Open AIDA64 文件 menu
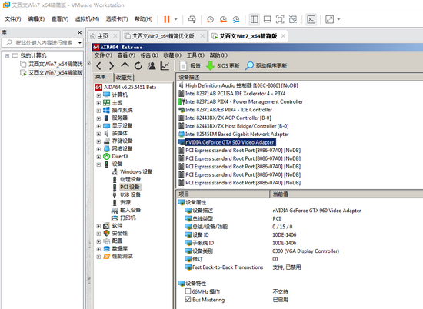The height and width of the screenshot is (309, 423). pyautogui.click(x=103, y=55)
